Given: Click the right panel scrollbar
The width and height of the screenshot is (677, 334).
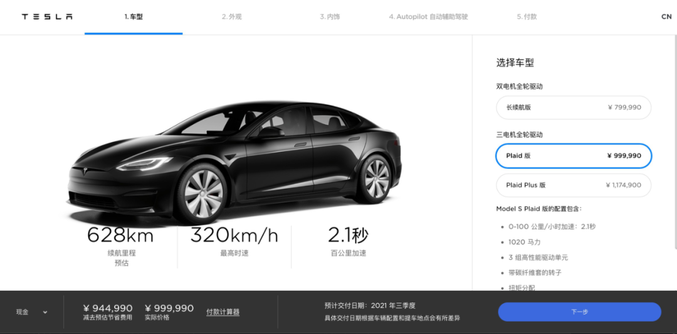Looking at the screenshot, I should (x=675, y=142).
